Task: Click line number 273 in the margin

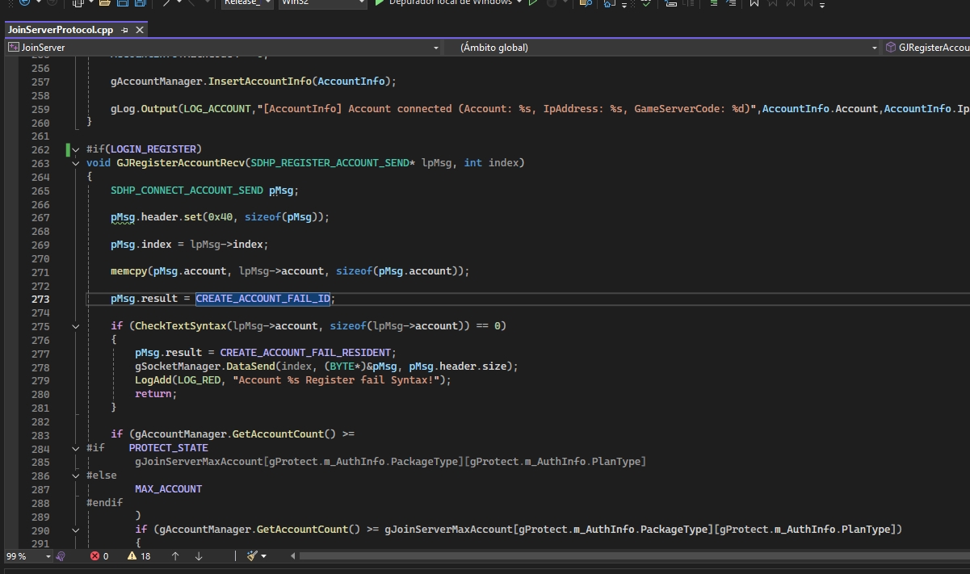Action: [40, 299]
